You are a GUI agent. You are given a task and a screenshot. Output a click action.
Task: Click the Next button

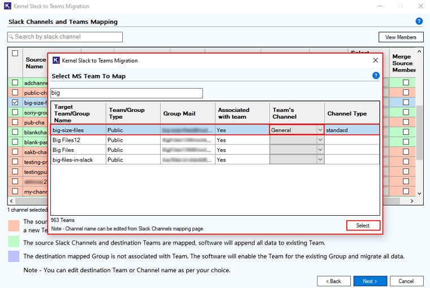370,281
